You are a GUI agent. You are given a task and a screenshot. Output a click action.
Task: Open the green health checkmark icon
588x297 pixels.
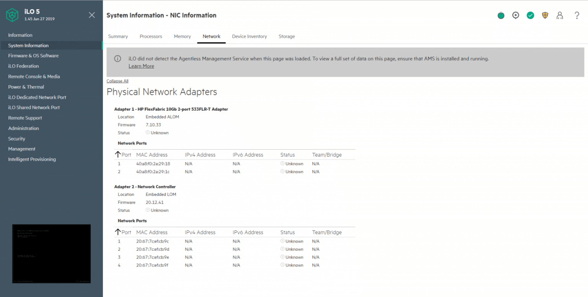coord(530,15)
